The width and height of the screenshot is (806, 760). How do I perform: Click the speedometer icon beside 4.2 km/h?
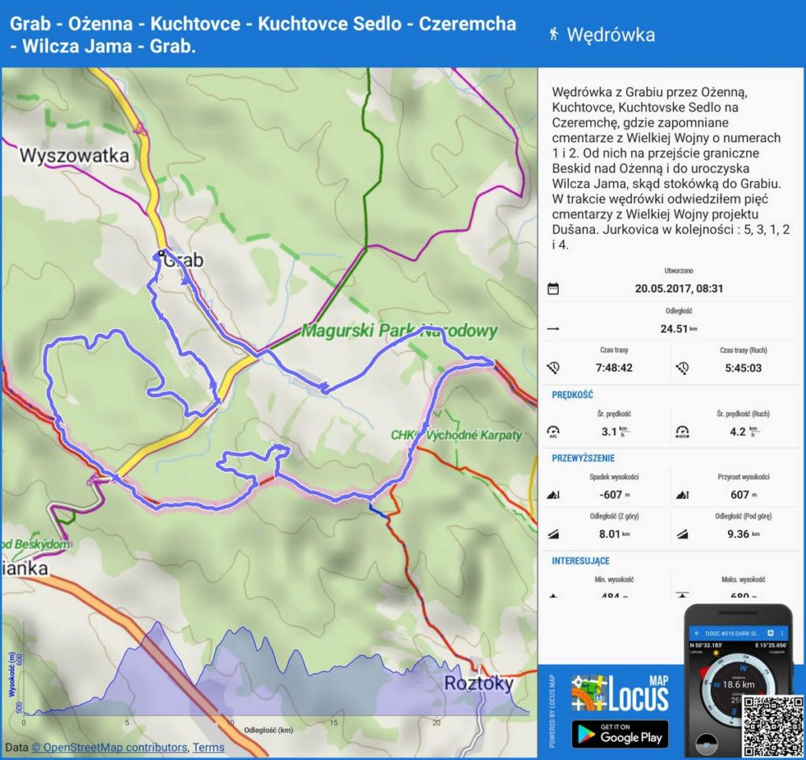coord(682,431)
